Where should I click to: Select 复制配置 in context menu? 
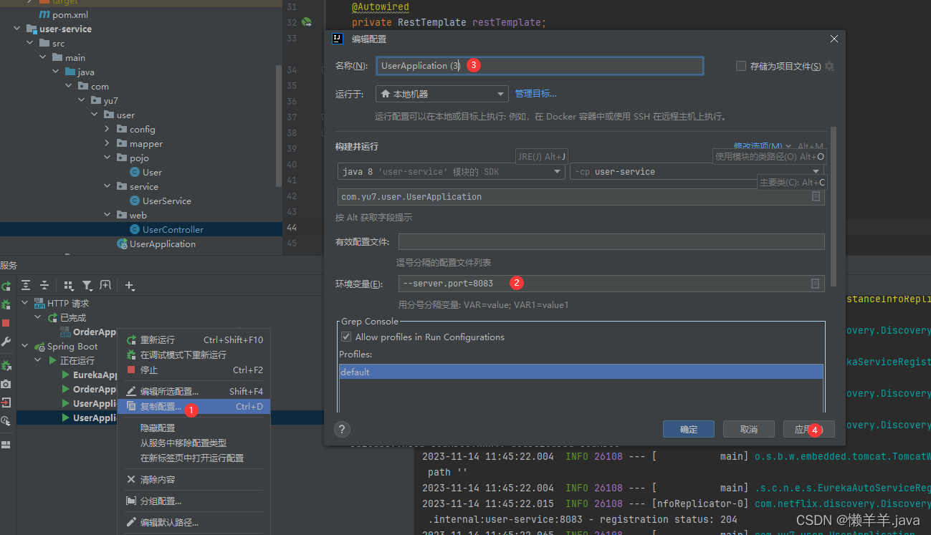click(194, 407)
